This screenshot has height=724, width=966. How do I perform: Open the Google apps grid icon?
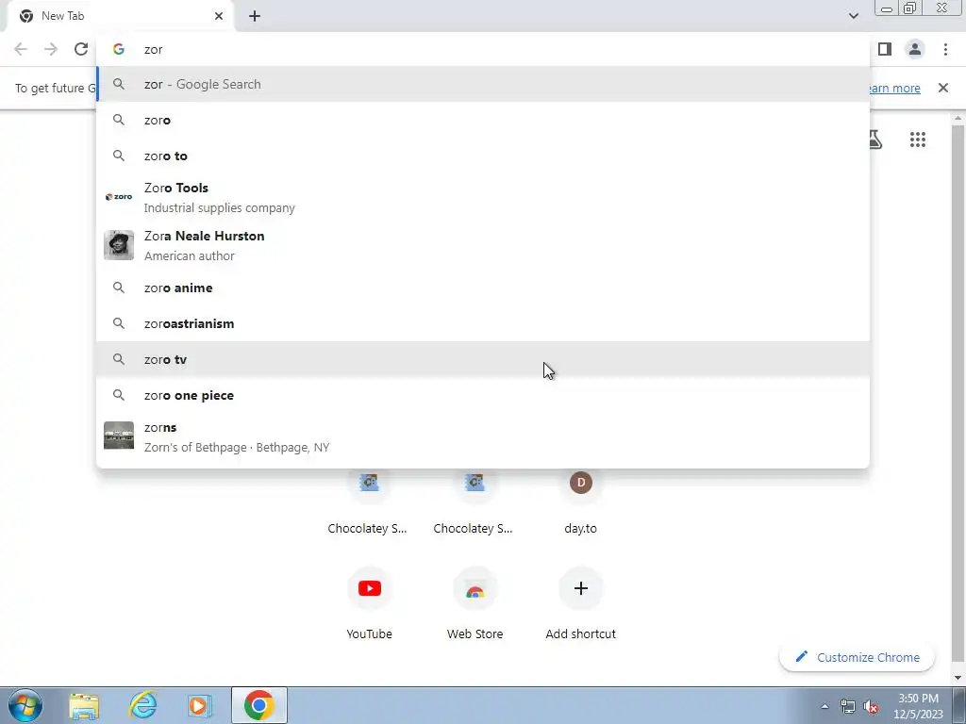(917, 140)
